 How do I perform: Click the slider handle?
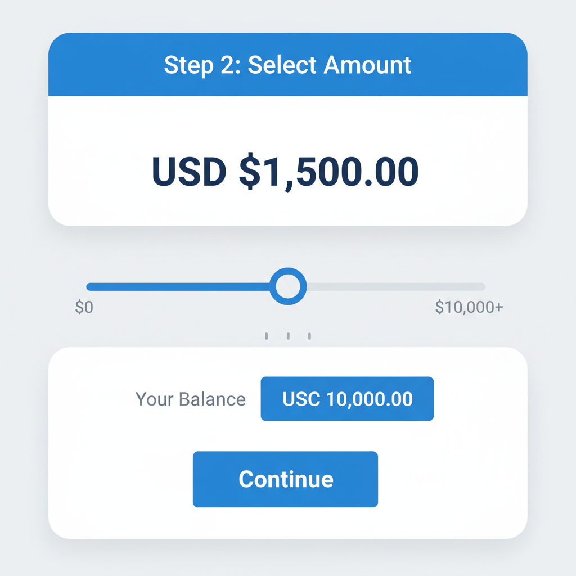tap(287, 287)
